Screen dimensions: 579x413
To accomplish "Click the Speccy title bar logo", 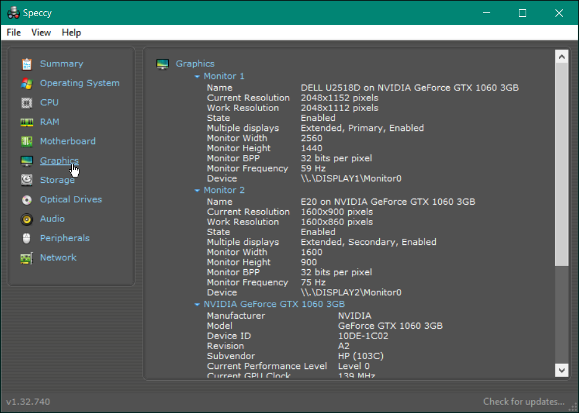I will click(14, 12).
